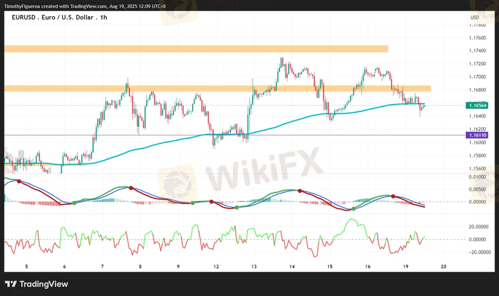
Task: Select the 1h timeframe label in title
Action: (x=104, y=17)
